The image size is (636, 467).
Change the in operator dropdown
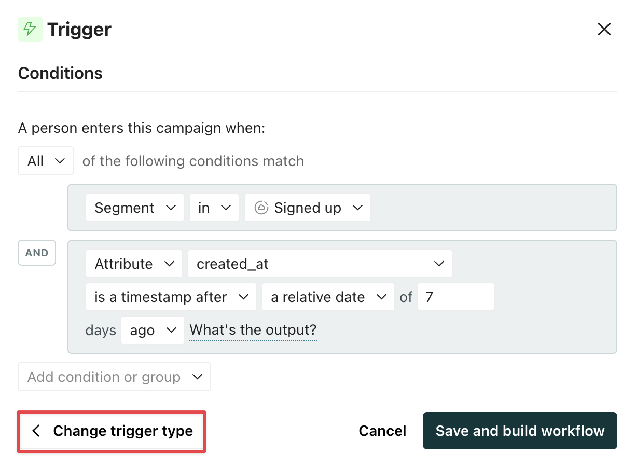tap(214, 208)
